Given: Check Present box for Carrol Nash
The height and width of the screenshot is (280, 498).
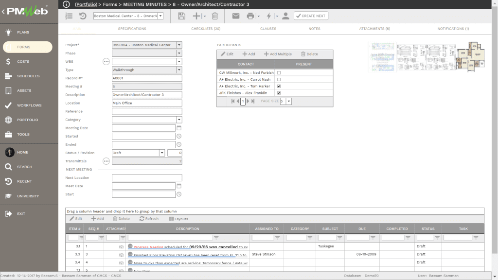Looking at the screenshot, I should pos(279,80).
